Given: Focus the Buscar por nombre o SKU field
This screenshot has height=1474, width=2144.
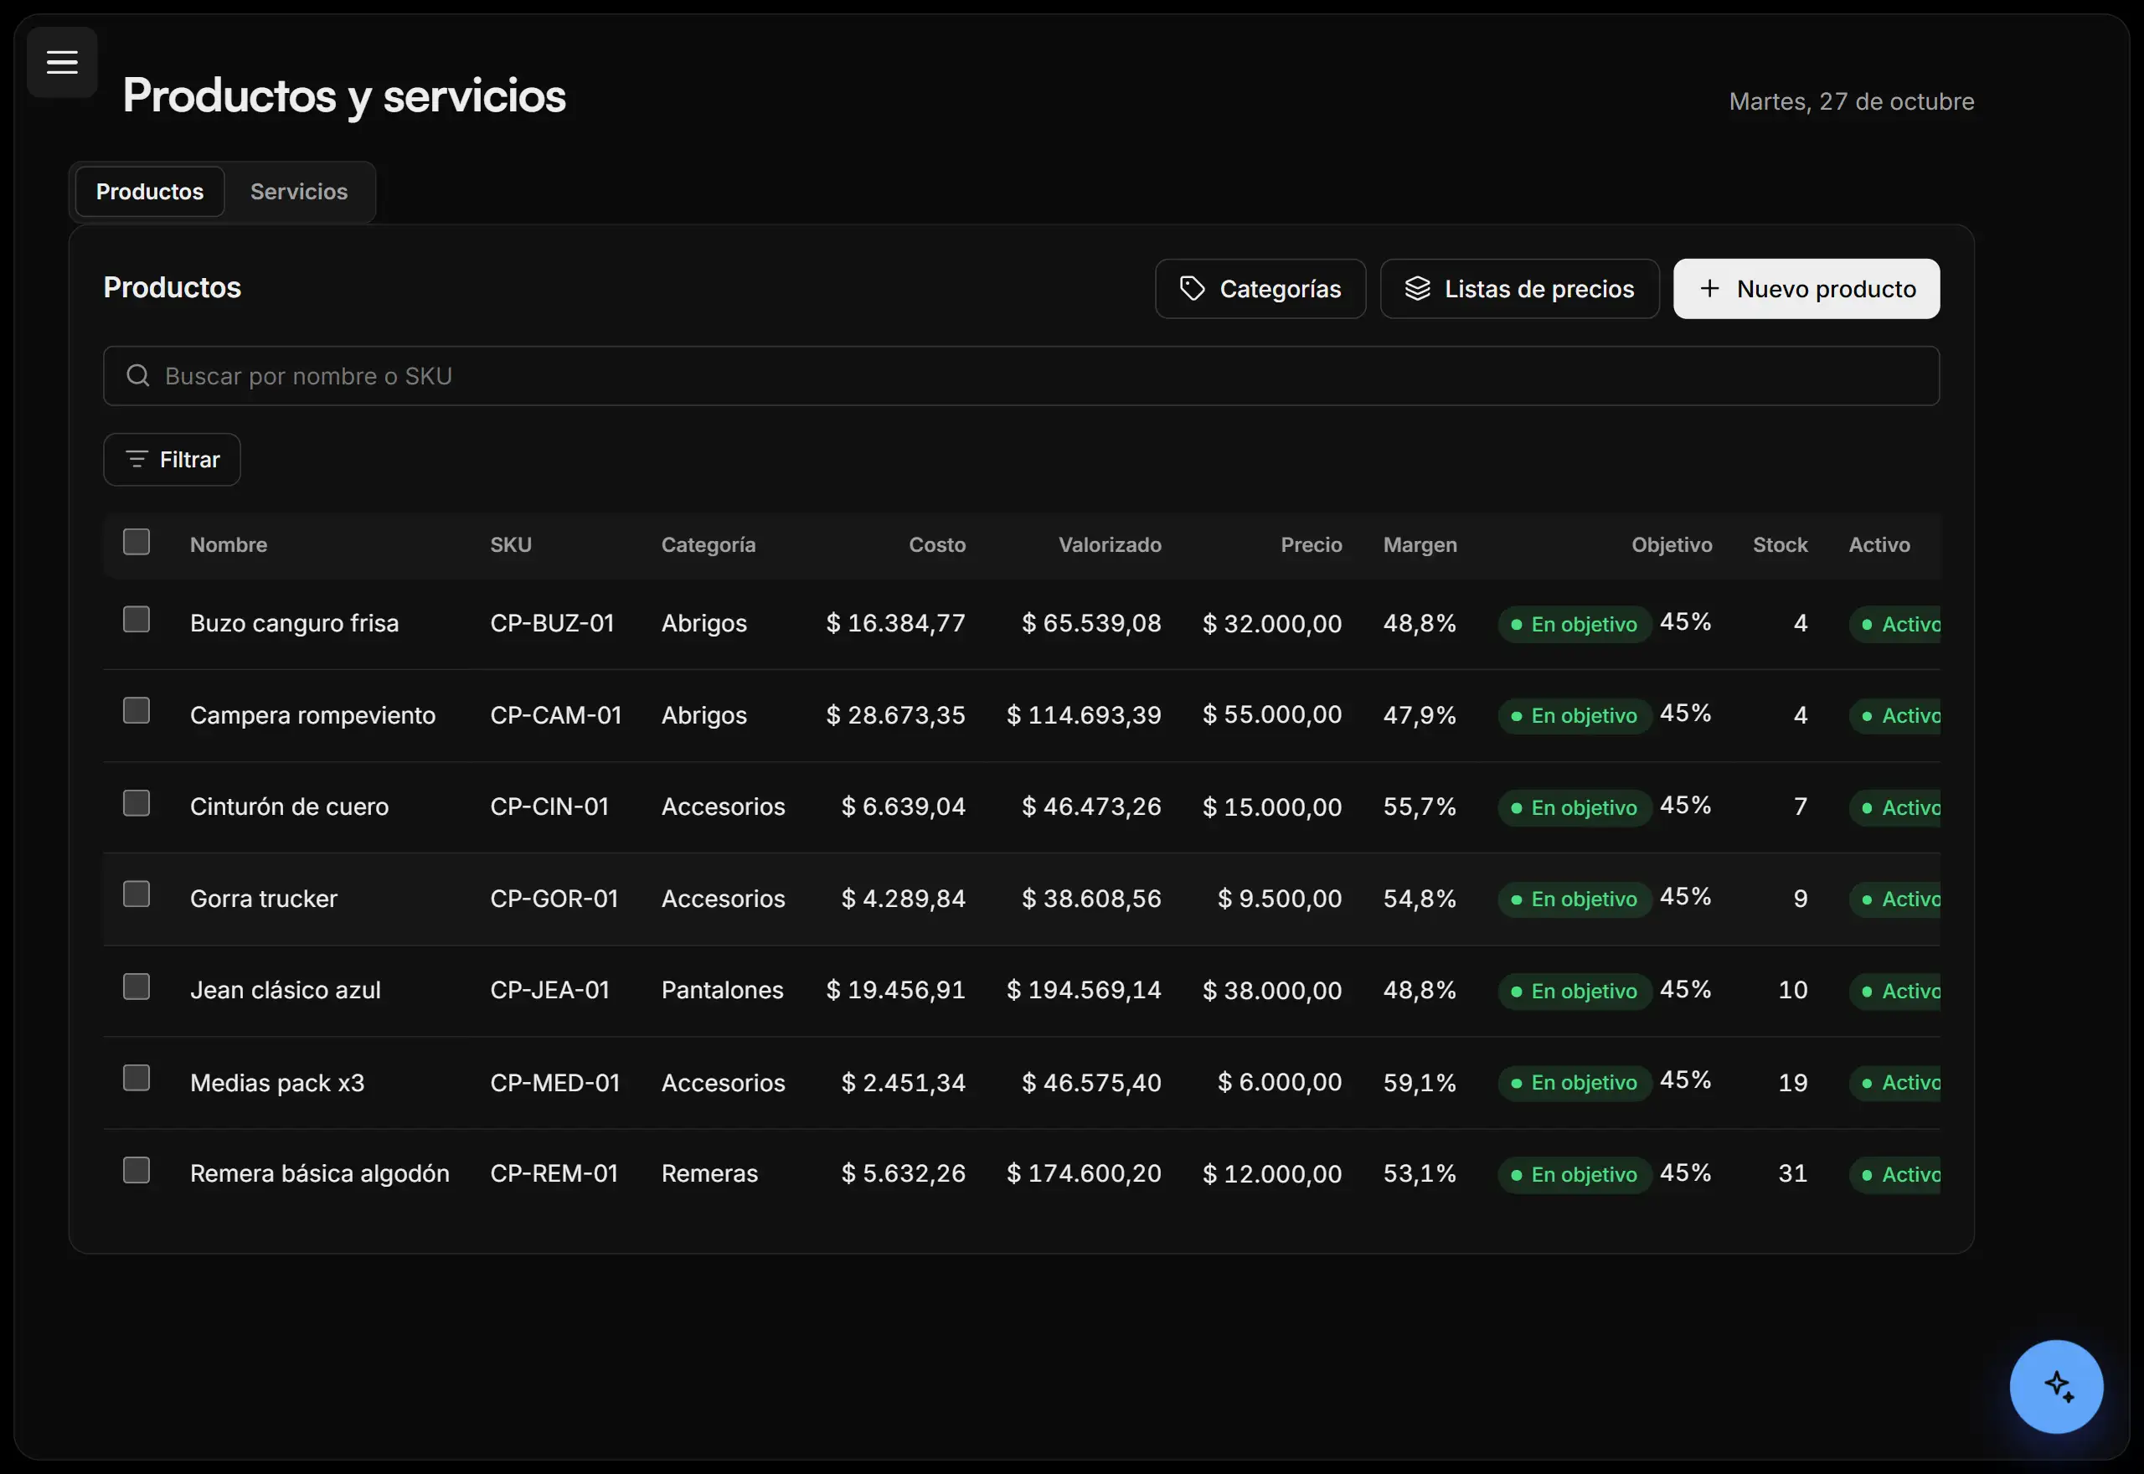Looking at the screenshot, I should 1021,376.
